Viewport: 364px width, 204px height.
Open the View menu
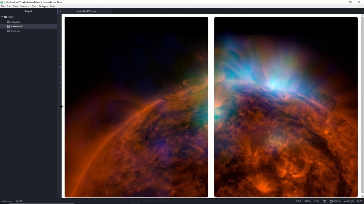[x=15, y=6]
